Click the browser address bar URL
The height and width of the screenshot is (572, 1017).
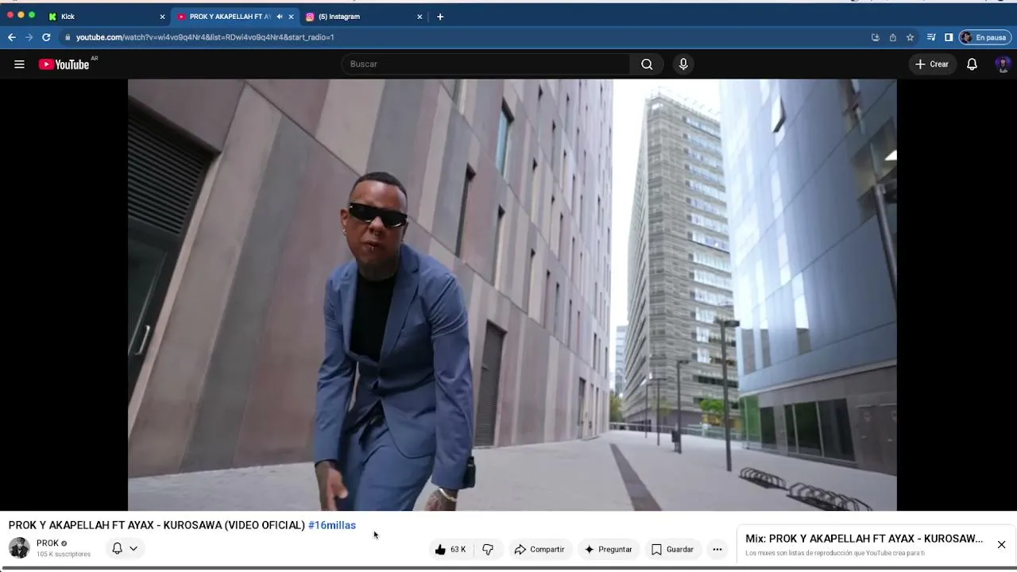(x=205, y=37)
